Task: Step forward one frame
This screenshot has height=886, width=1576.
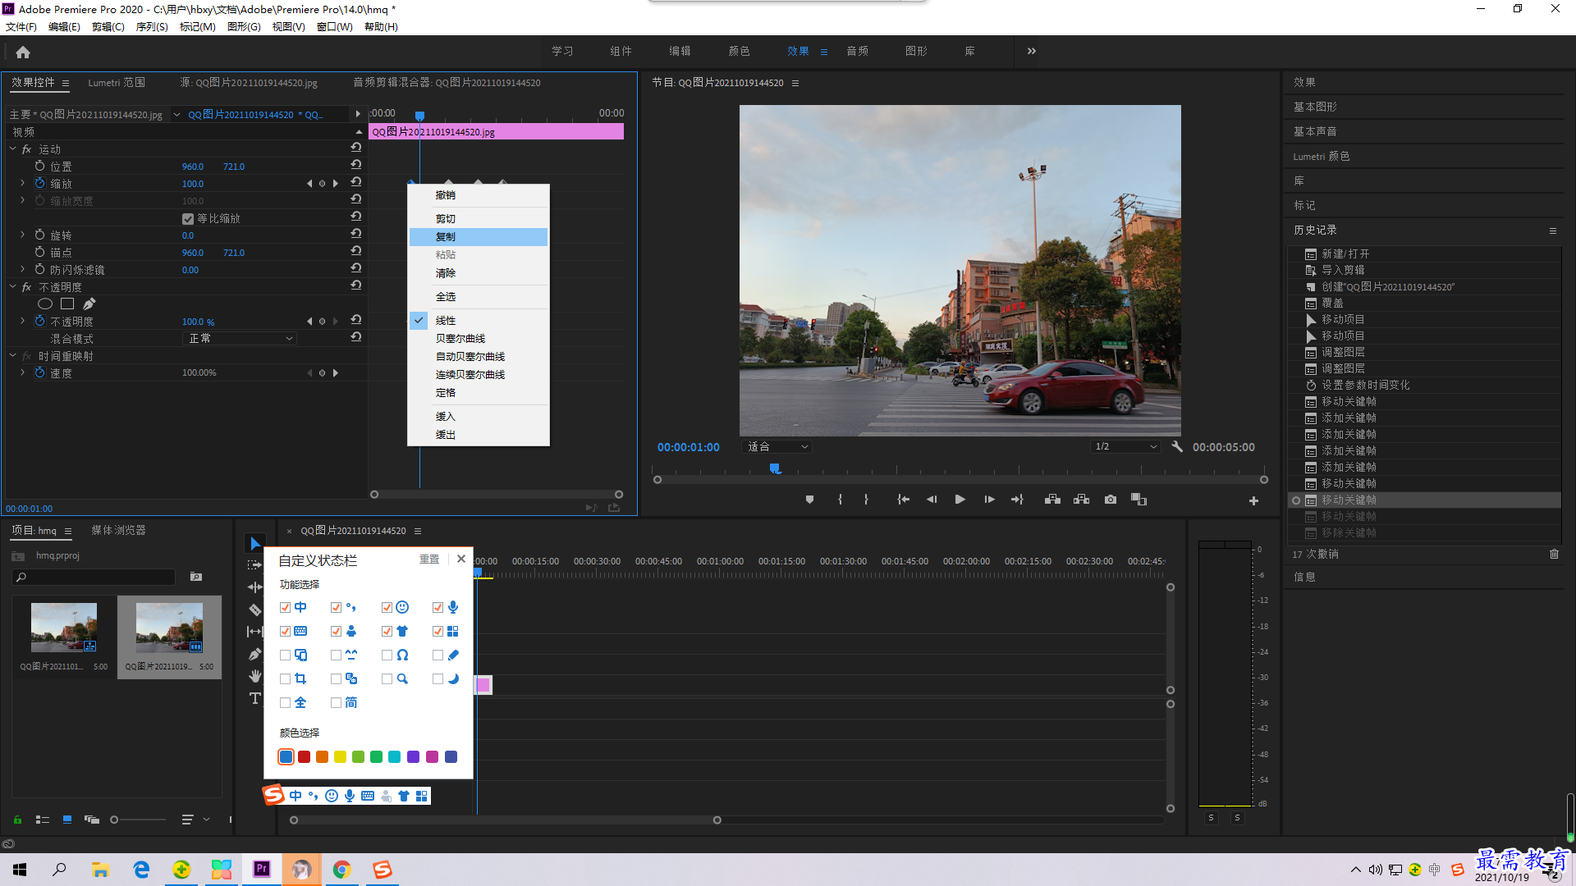Action: pyautogui.click(x=989, y=500)
